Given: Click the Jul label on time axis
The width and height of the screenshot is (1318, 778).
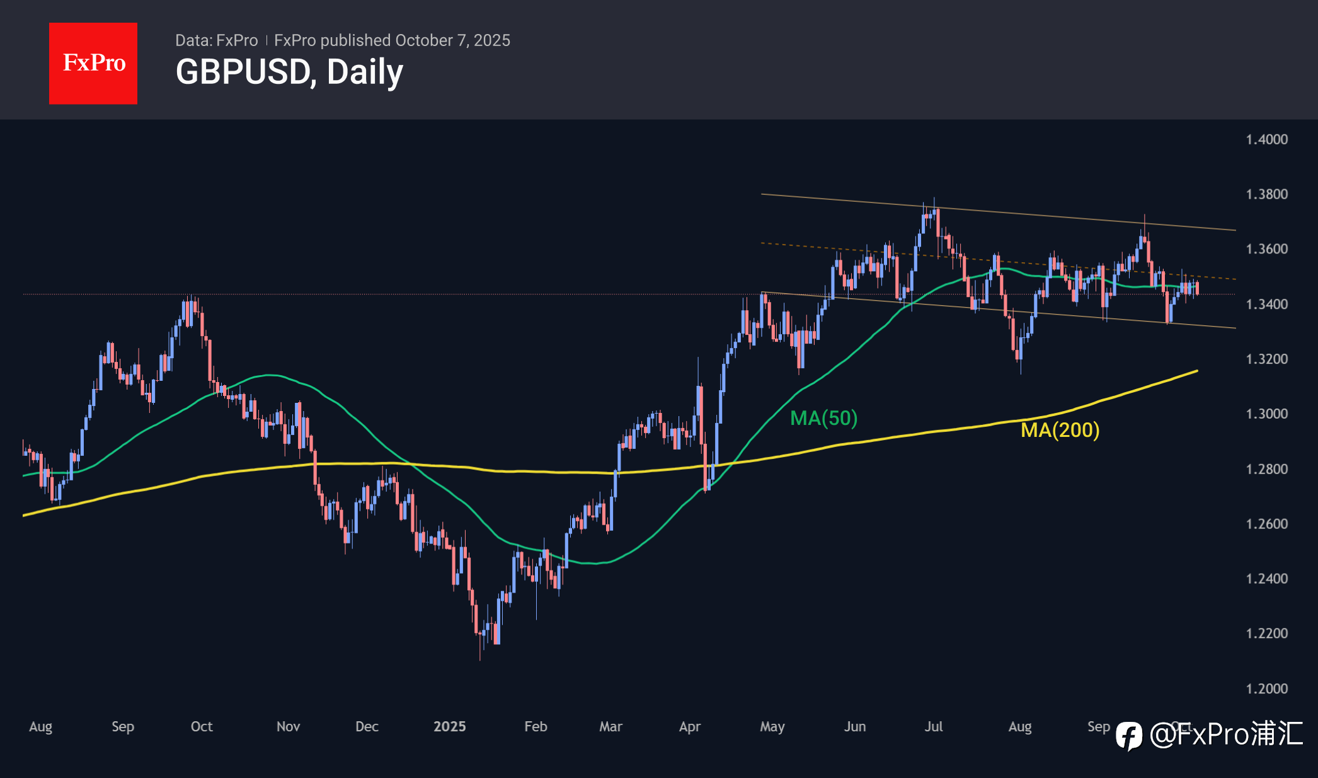Looking at the screenshot, I should click(x=933, y=726).
